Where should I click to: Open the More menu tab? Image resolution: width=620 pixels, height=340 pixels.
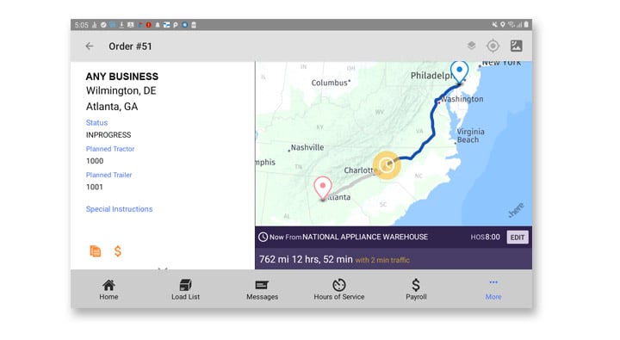point(493,290)
